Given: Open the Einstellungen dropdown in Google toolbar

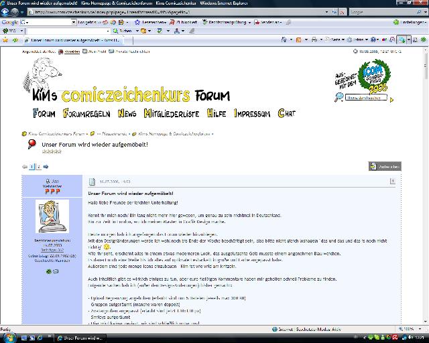Looking at the screenshot, I should point(412,22).
